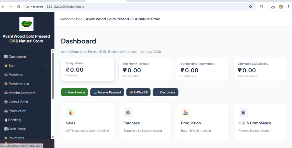Open the browser downloads icon
The height and width of the screenshot is (148, 292).
click(273, 7)
